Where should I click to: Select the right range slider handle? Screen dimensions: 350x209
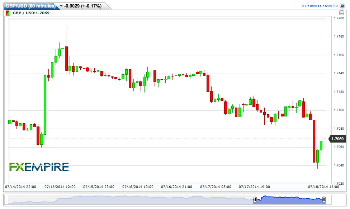click(324, 199)
